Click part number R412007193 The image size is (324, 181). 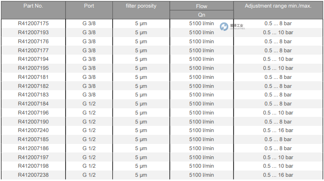coord(33,33)
